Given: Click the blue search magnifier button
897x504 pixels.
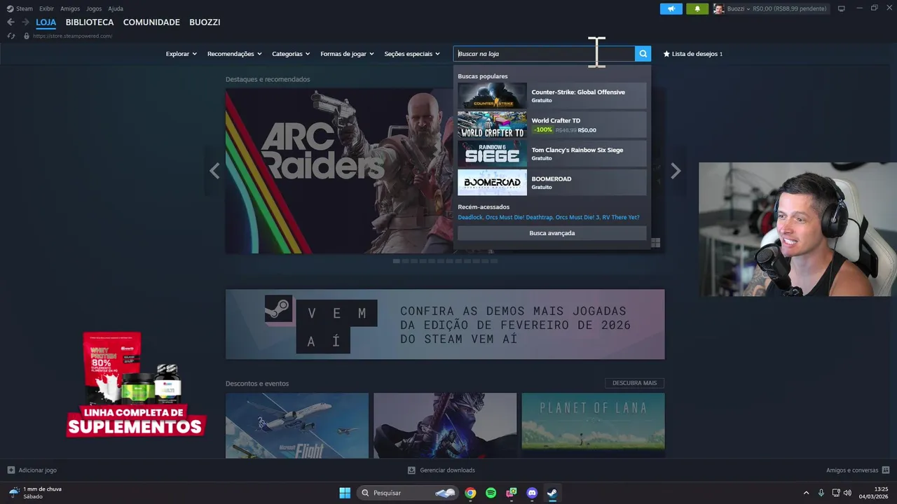Looking at the screenshot, I should 643,54.
